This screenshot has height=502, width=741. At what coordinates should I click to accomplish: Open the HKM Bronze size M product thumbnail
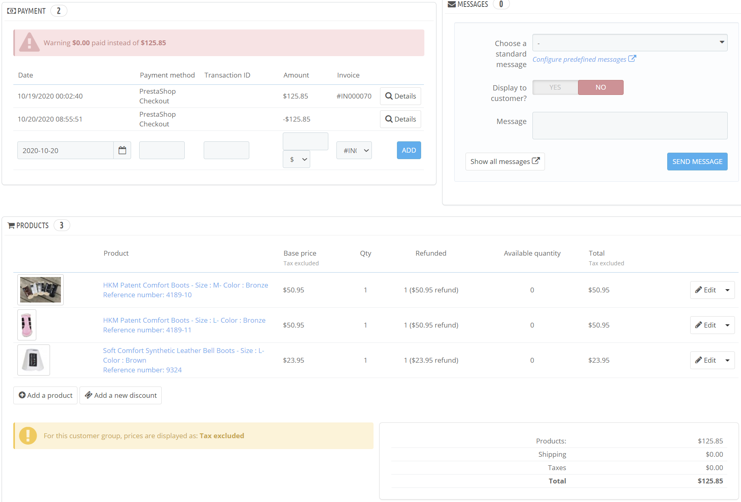[40, 290]
